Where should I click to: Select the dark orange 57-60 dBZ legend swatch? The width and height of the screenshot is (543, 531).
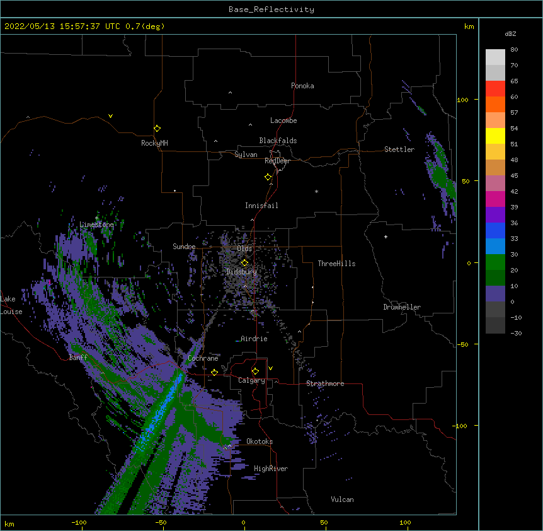coord(495,104)
